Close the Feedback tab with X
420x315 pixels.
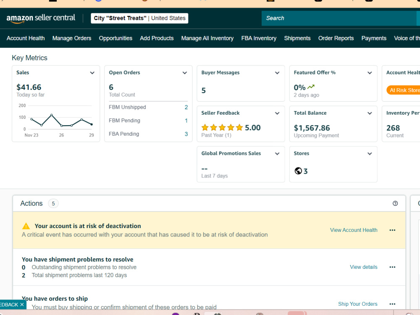pos(22,304)
